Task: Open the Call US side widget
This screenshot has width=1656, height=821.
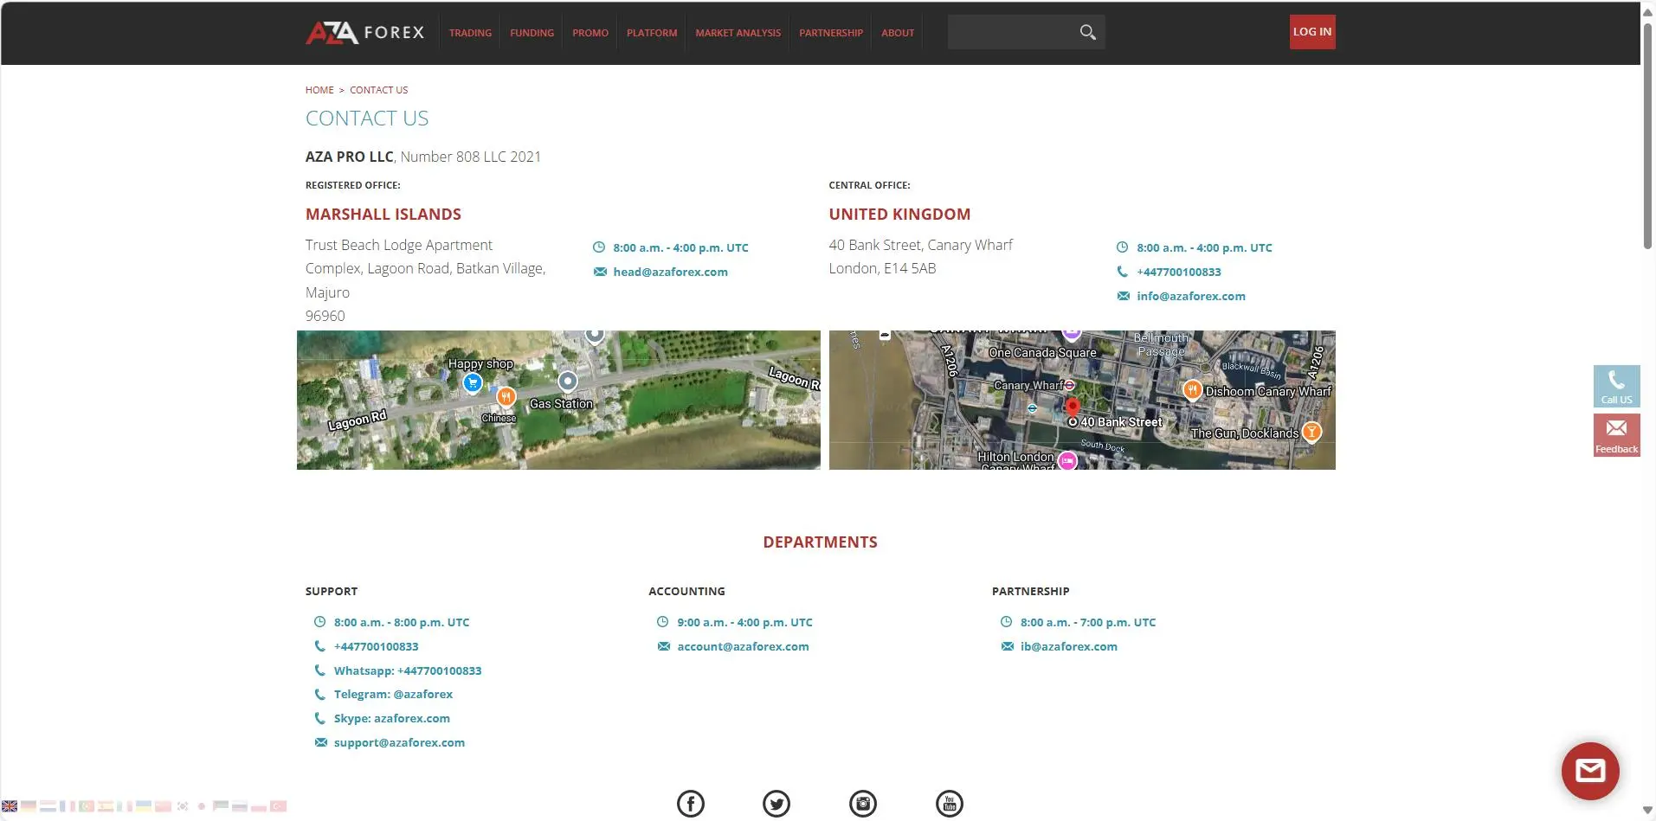Action: coord(1616,386)
